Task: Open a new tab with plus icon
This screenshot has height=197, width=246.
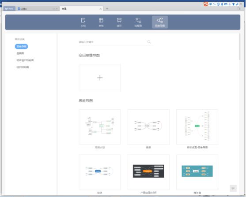Action: (x=107, y=9)
